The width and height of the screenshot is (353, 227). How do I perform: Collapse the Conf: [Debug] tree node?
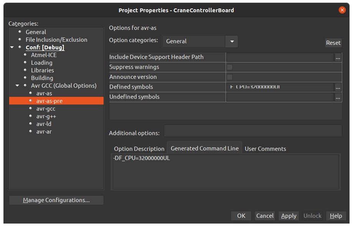point(12,47)
